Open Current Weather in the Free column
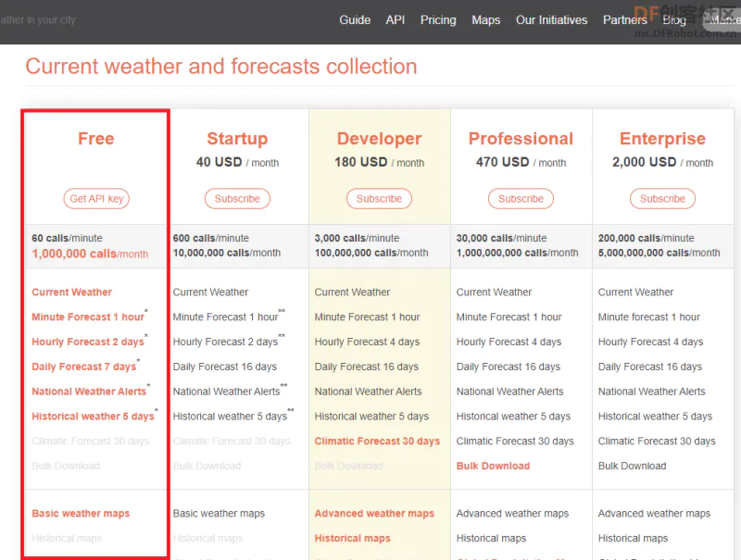741x560 pixels. pyautogui.click(x=72, y=292)
